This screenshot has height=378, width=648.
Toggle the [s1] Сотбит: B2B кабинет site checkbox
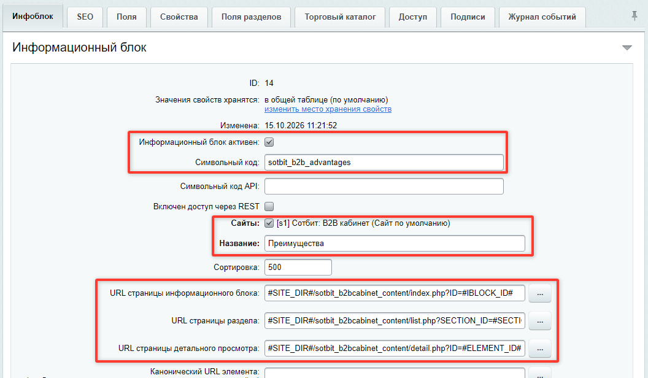269,223
